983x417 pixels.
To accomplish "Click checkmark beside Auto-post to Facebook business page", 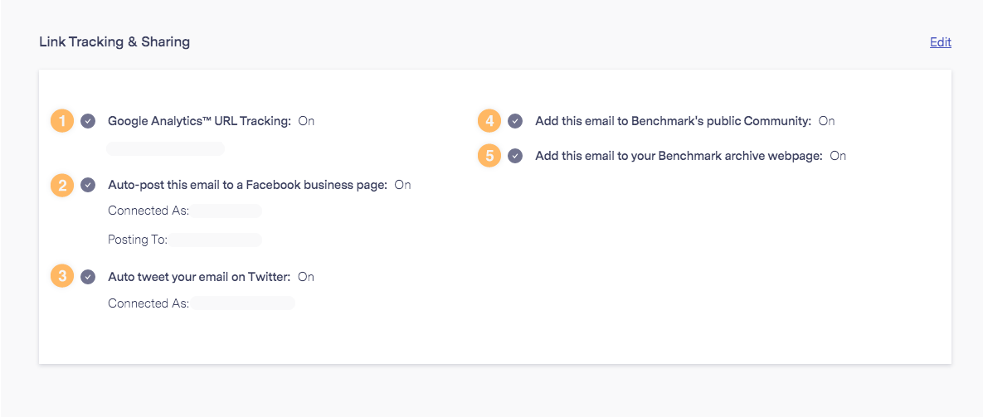I will pos(89,185).
